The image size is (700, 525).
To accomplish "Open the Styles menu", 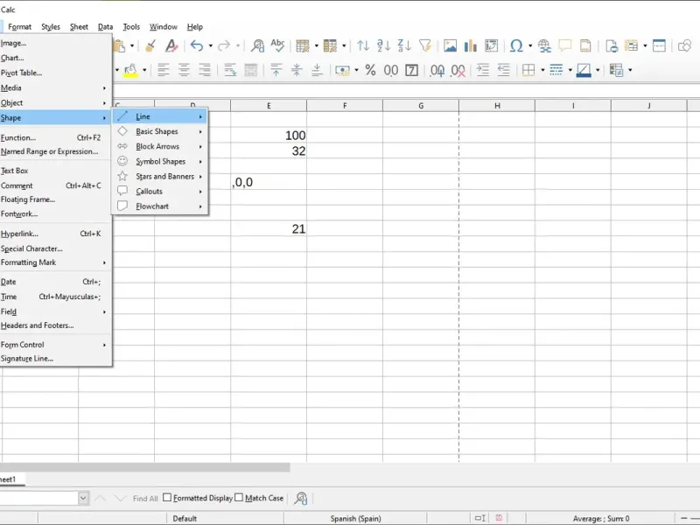I will pyautogui.click(x=51, y=27).
